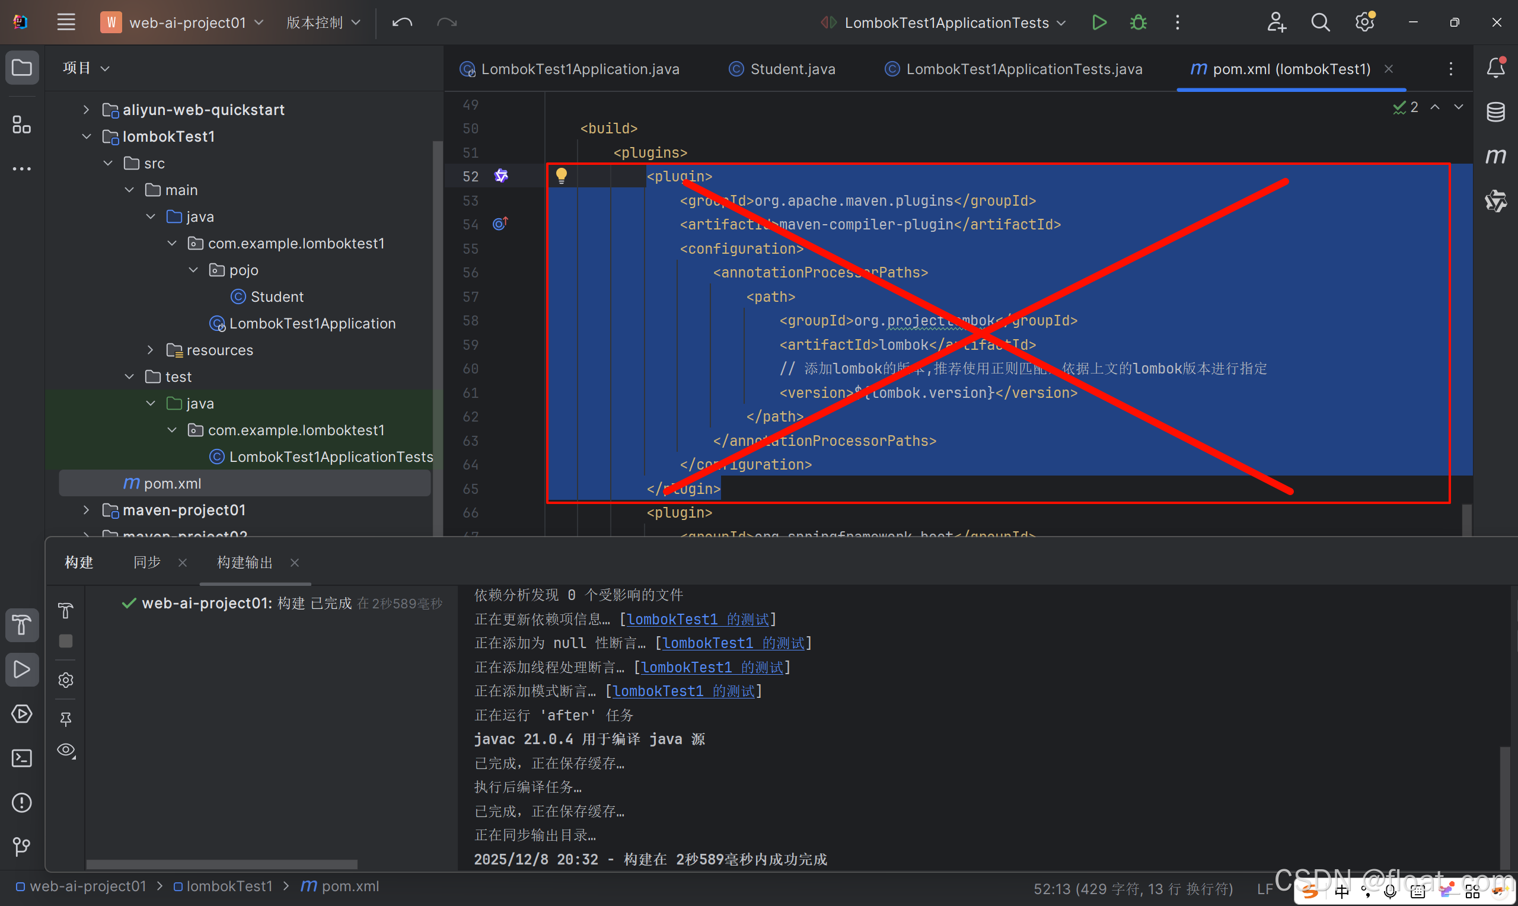The width and height of the screenshot is (1518, 906).
Task: Click the Debug bug icon
Action: 1138,23
